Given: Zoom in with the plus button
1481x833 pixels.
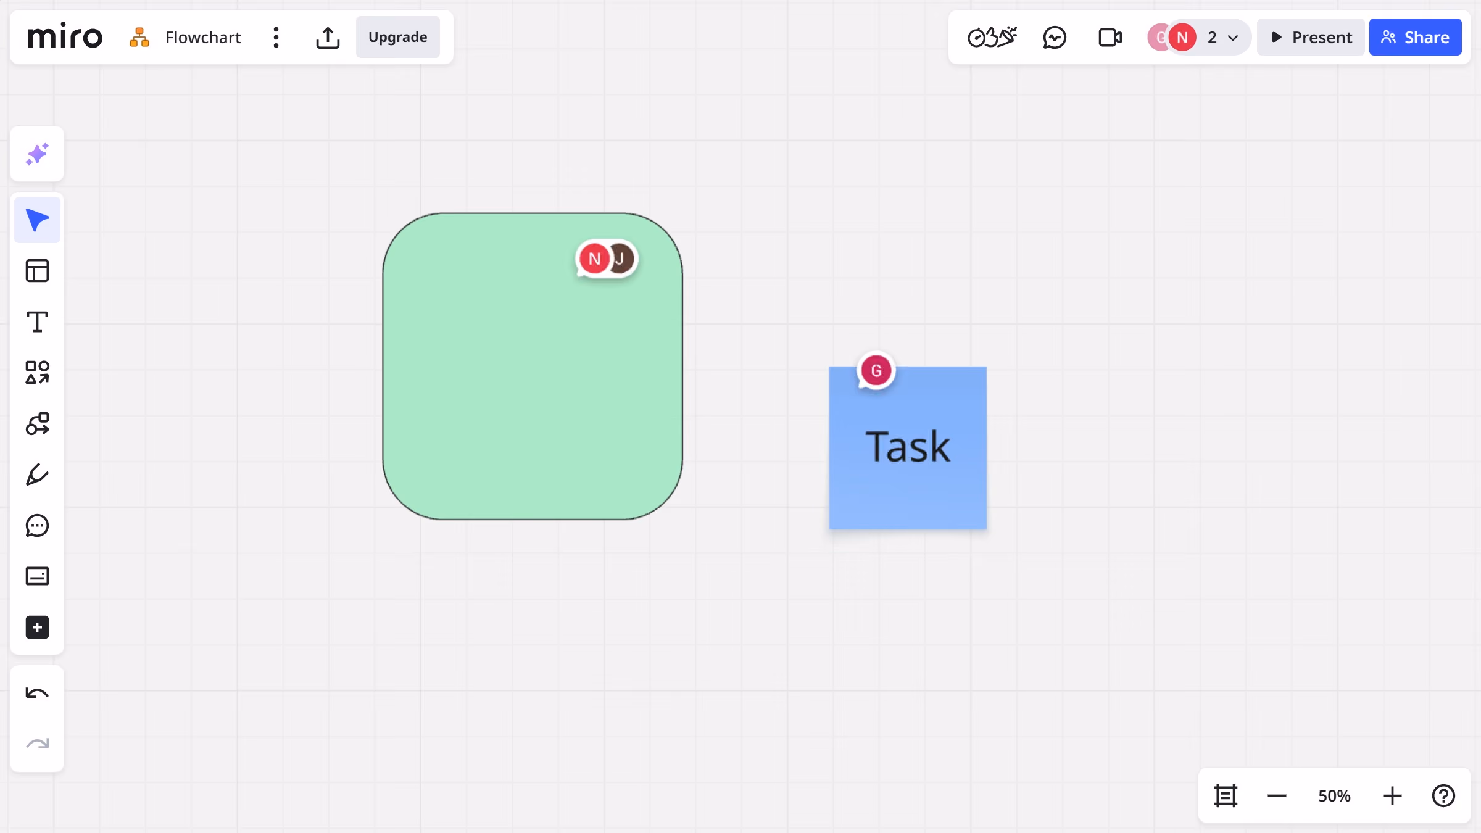Looking at the screenshot, I should coord(1392,796).
